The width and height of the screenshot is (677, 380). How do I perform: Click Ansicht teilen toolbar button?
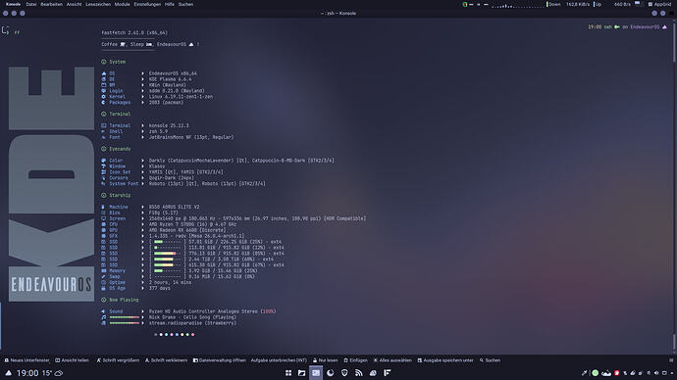[x=72, y=360]
